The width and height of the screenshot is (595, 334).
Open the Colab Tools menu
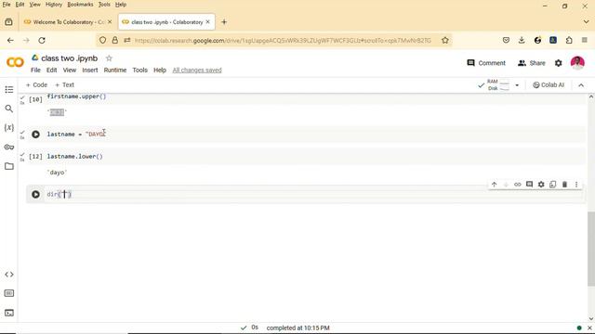(139, 71)
